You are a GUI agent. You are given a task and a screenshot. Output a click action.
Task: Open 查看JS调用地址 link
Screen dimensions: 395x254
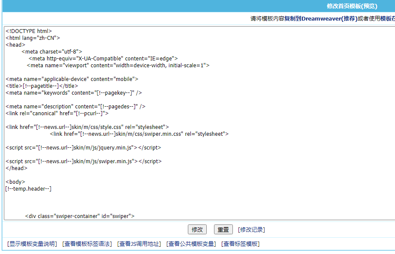point(139,244)
